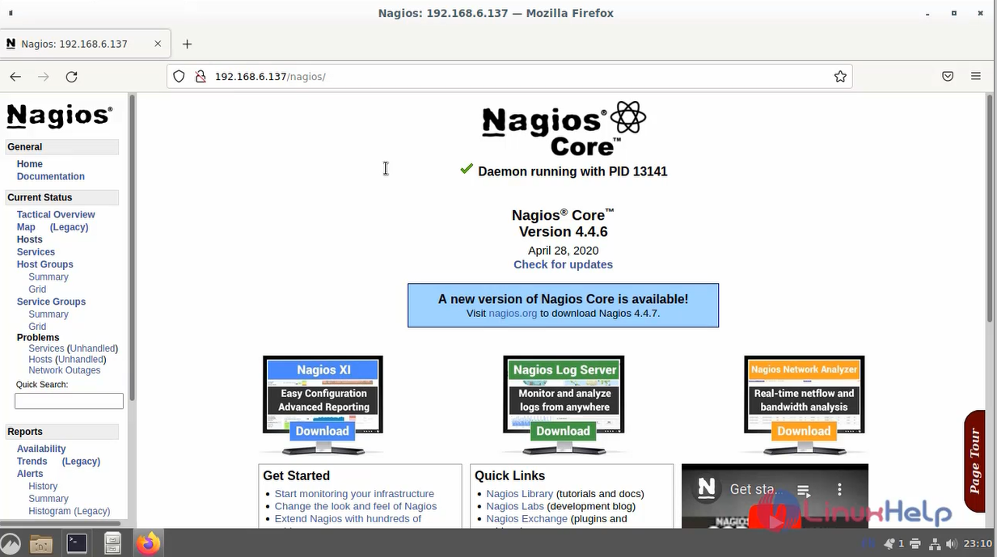
Task: Select the Nagios: 192.168.6.137 tab
Action: click(84, 44)
